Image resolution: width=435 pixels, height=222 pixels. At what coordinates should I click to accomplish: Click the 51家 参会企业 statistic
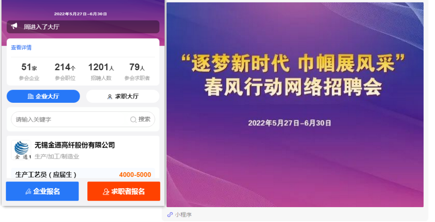tap(29, 71)
